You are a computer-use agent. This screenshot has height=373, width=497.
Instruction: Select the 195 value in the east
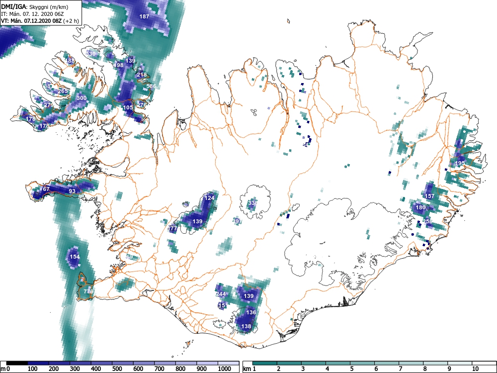pos(460,163)
